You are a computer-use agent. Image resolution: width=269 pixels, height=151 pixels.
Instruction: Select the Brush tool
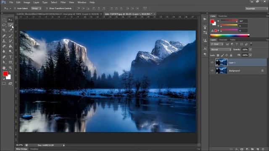click(10, 36)
